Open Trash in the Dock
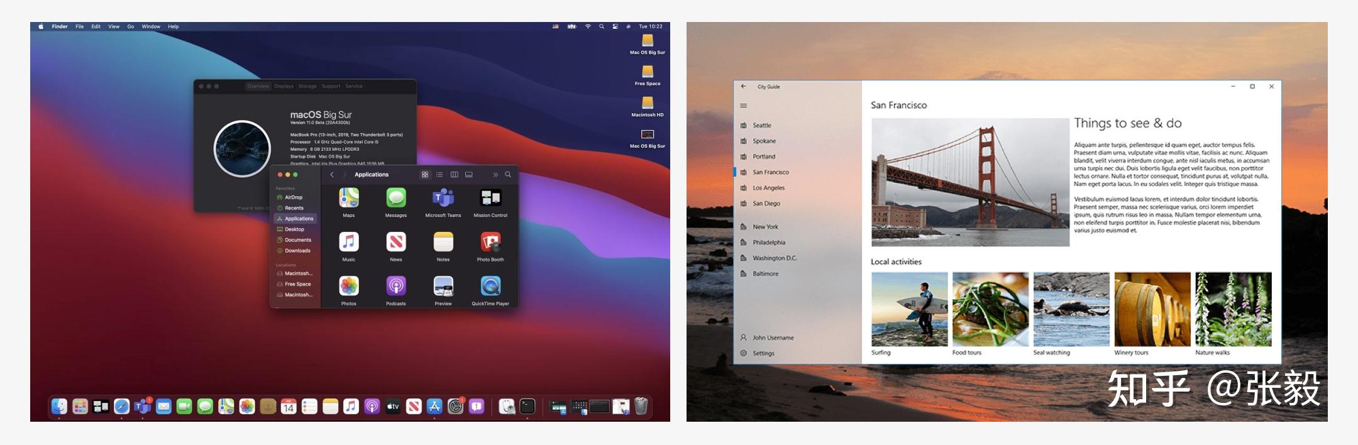This screenshot has height=445, width=1358. (641, 407)
